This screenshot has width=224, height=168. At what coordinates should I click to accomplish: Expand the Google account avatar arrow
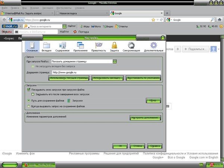pos(218,49)
